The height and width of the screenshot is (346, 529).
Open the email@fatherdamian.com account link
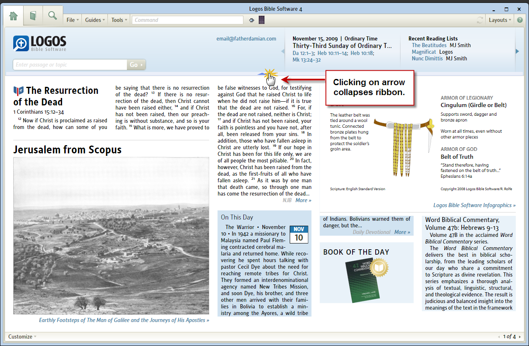click(x=246, y=39)
